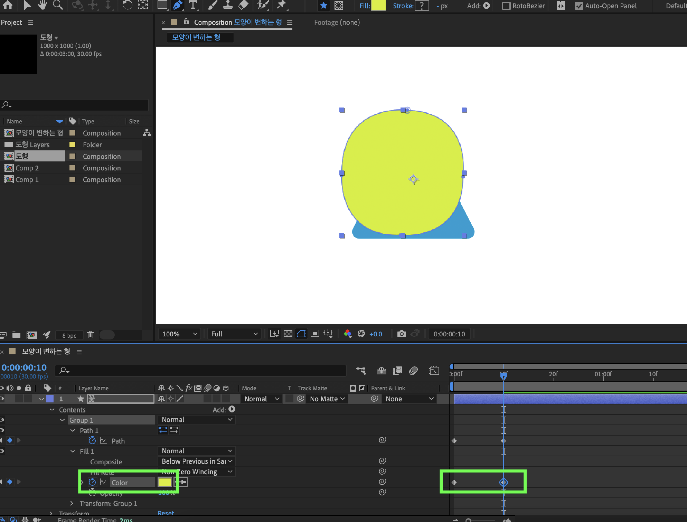Collapse the Fill 1 group
This screenshot has width=687, height=522.
(73, 451)
